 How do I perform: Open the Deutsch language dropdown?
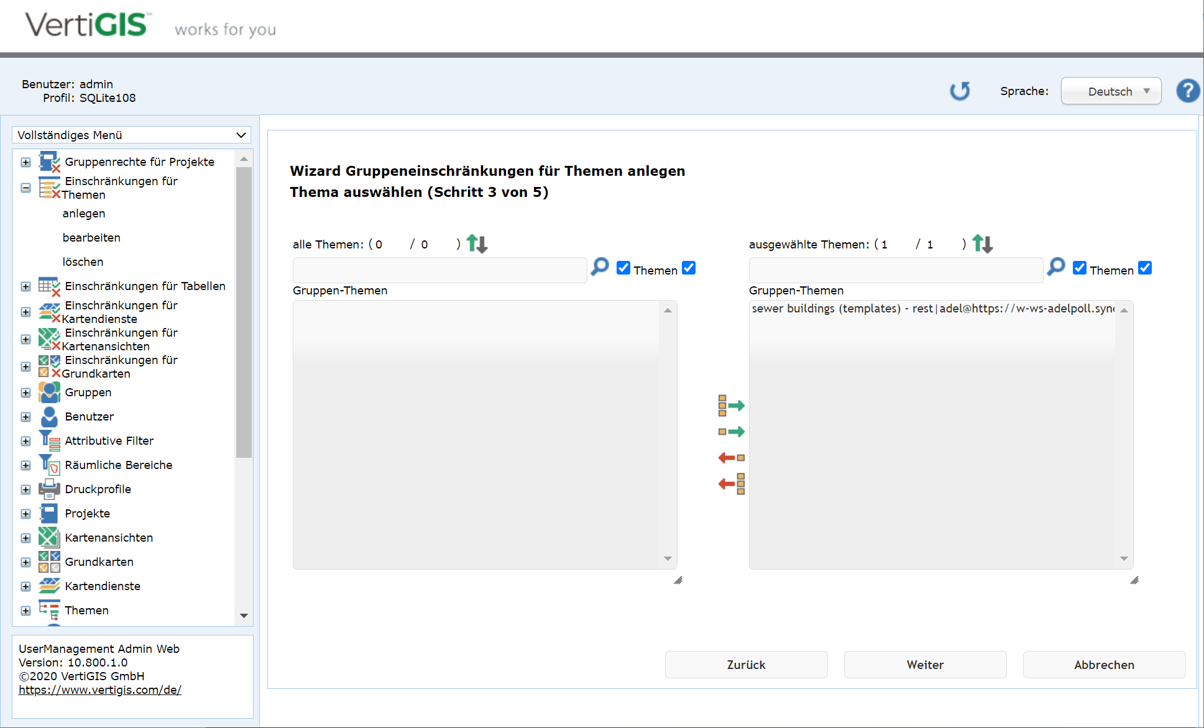1111,91
